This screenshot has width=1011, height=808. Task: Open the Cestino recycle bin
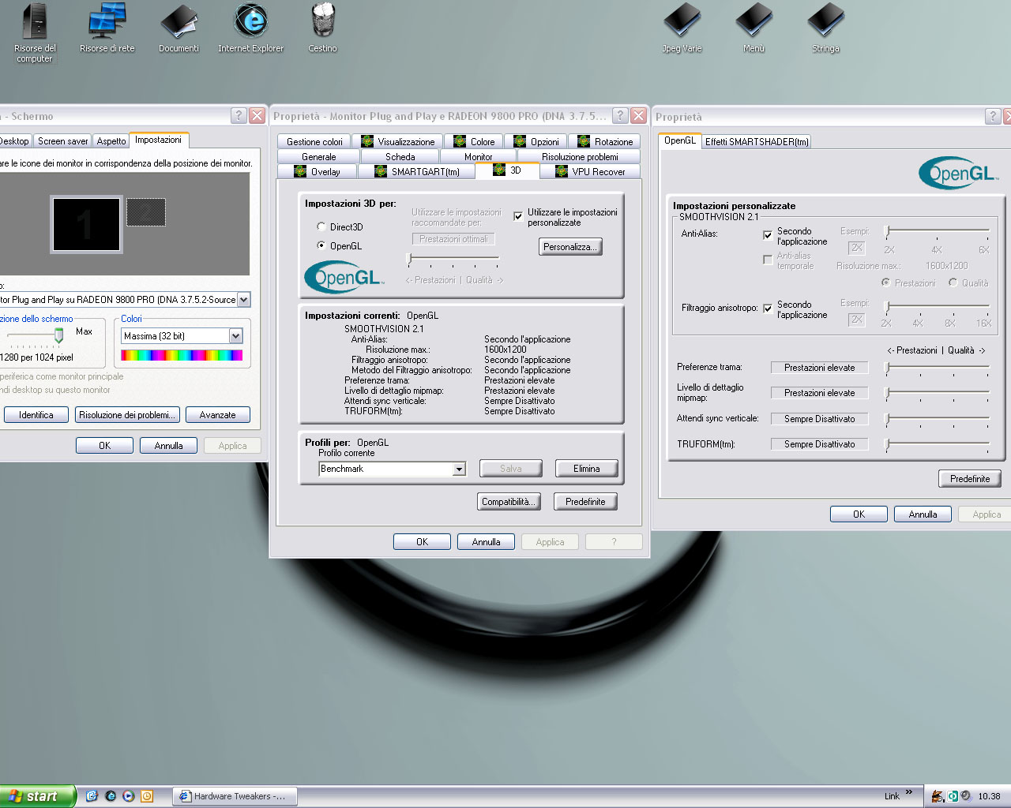(x=322, y=28)
